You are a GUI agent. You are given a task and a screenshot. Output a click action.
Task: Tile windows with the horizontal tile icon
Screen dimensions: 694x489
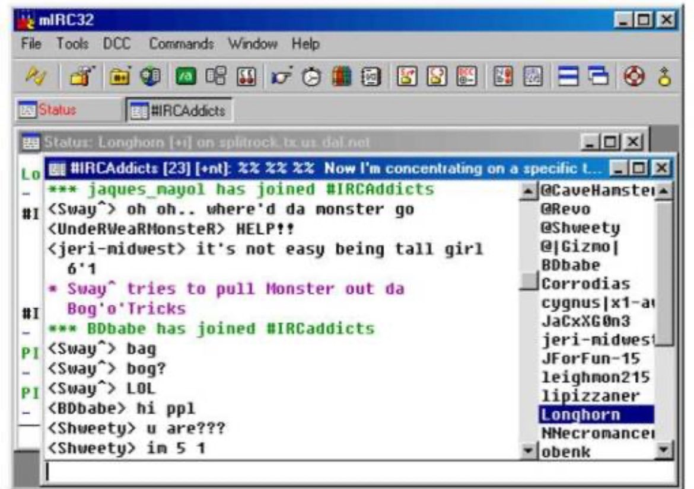568,76
